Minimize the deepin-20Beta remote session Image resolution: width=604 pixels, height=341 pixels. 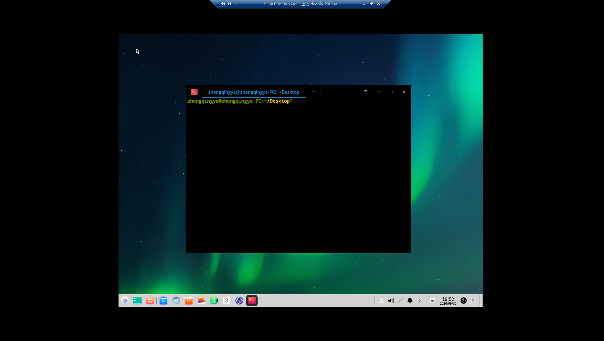[364, 4]
